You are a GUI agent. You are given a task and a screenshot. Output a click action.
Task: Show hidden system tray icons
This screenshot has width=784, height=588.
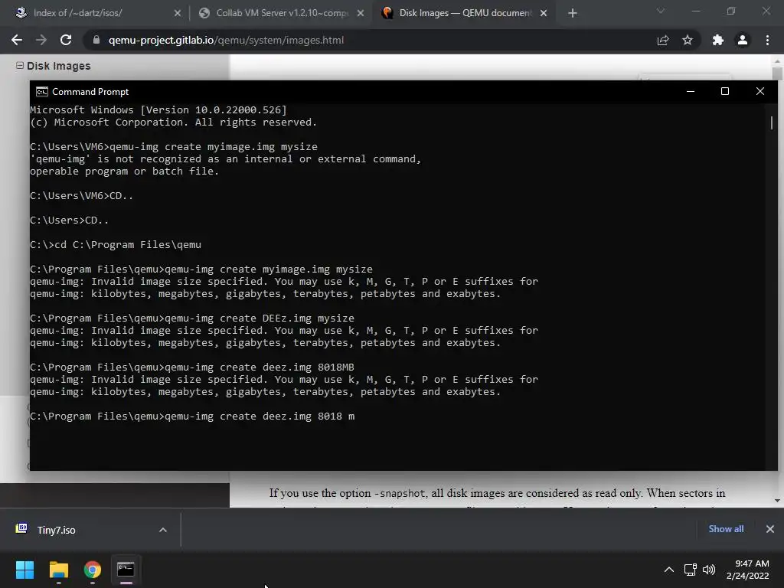pyautogui.click(x=669, y=570)
